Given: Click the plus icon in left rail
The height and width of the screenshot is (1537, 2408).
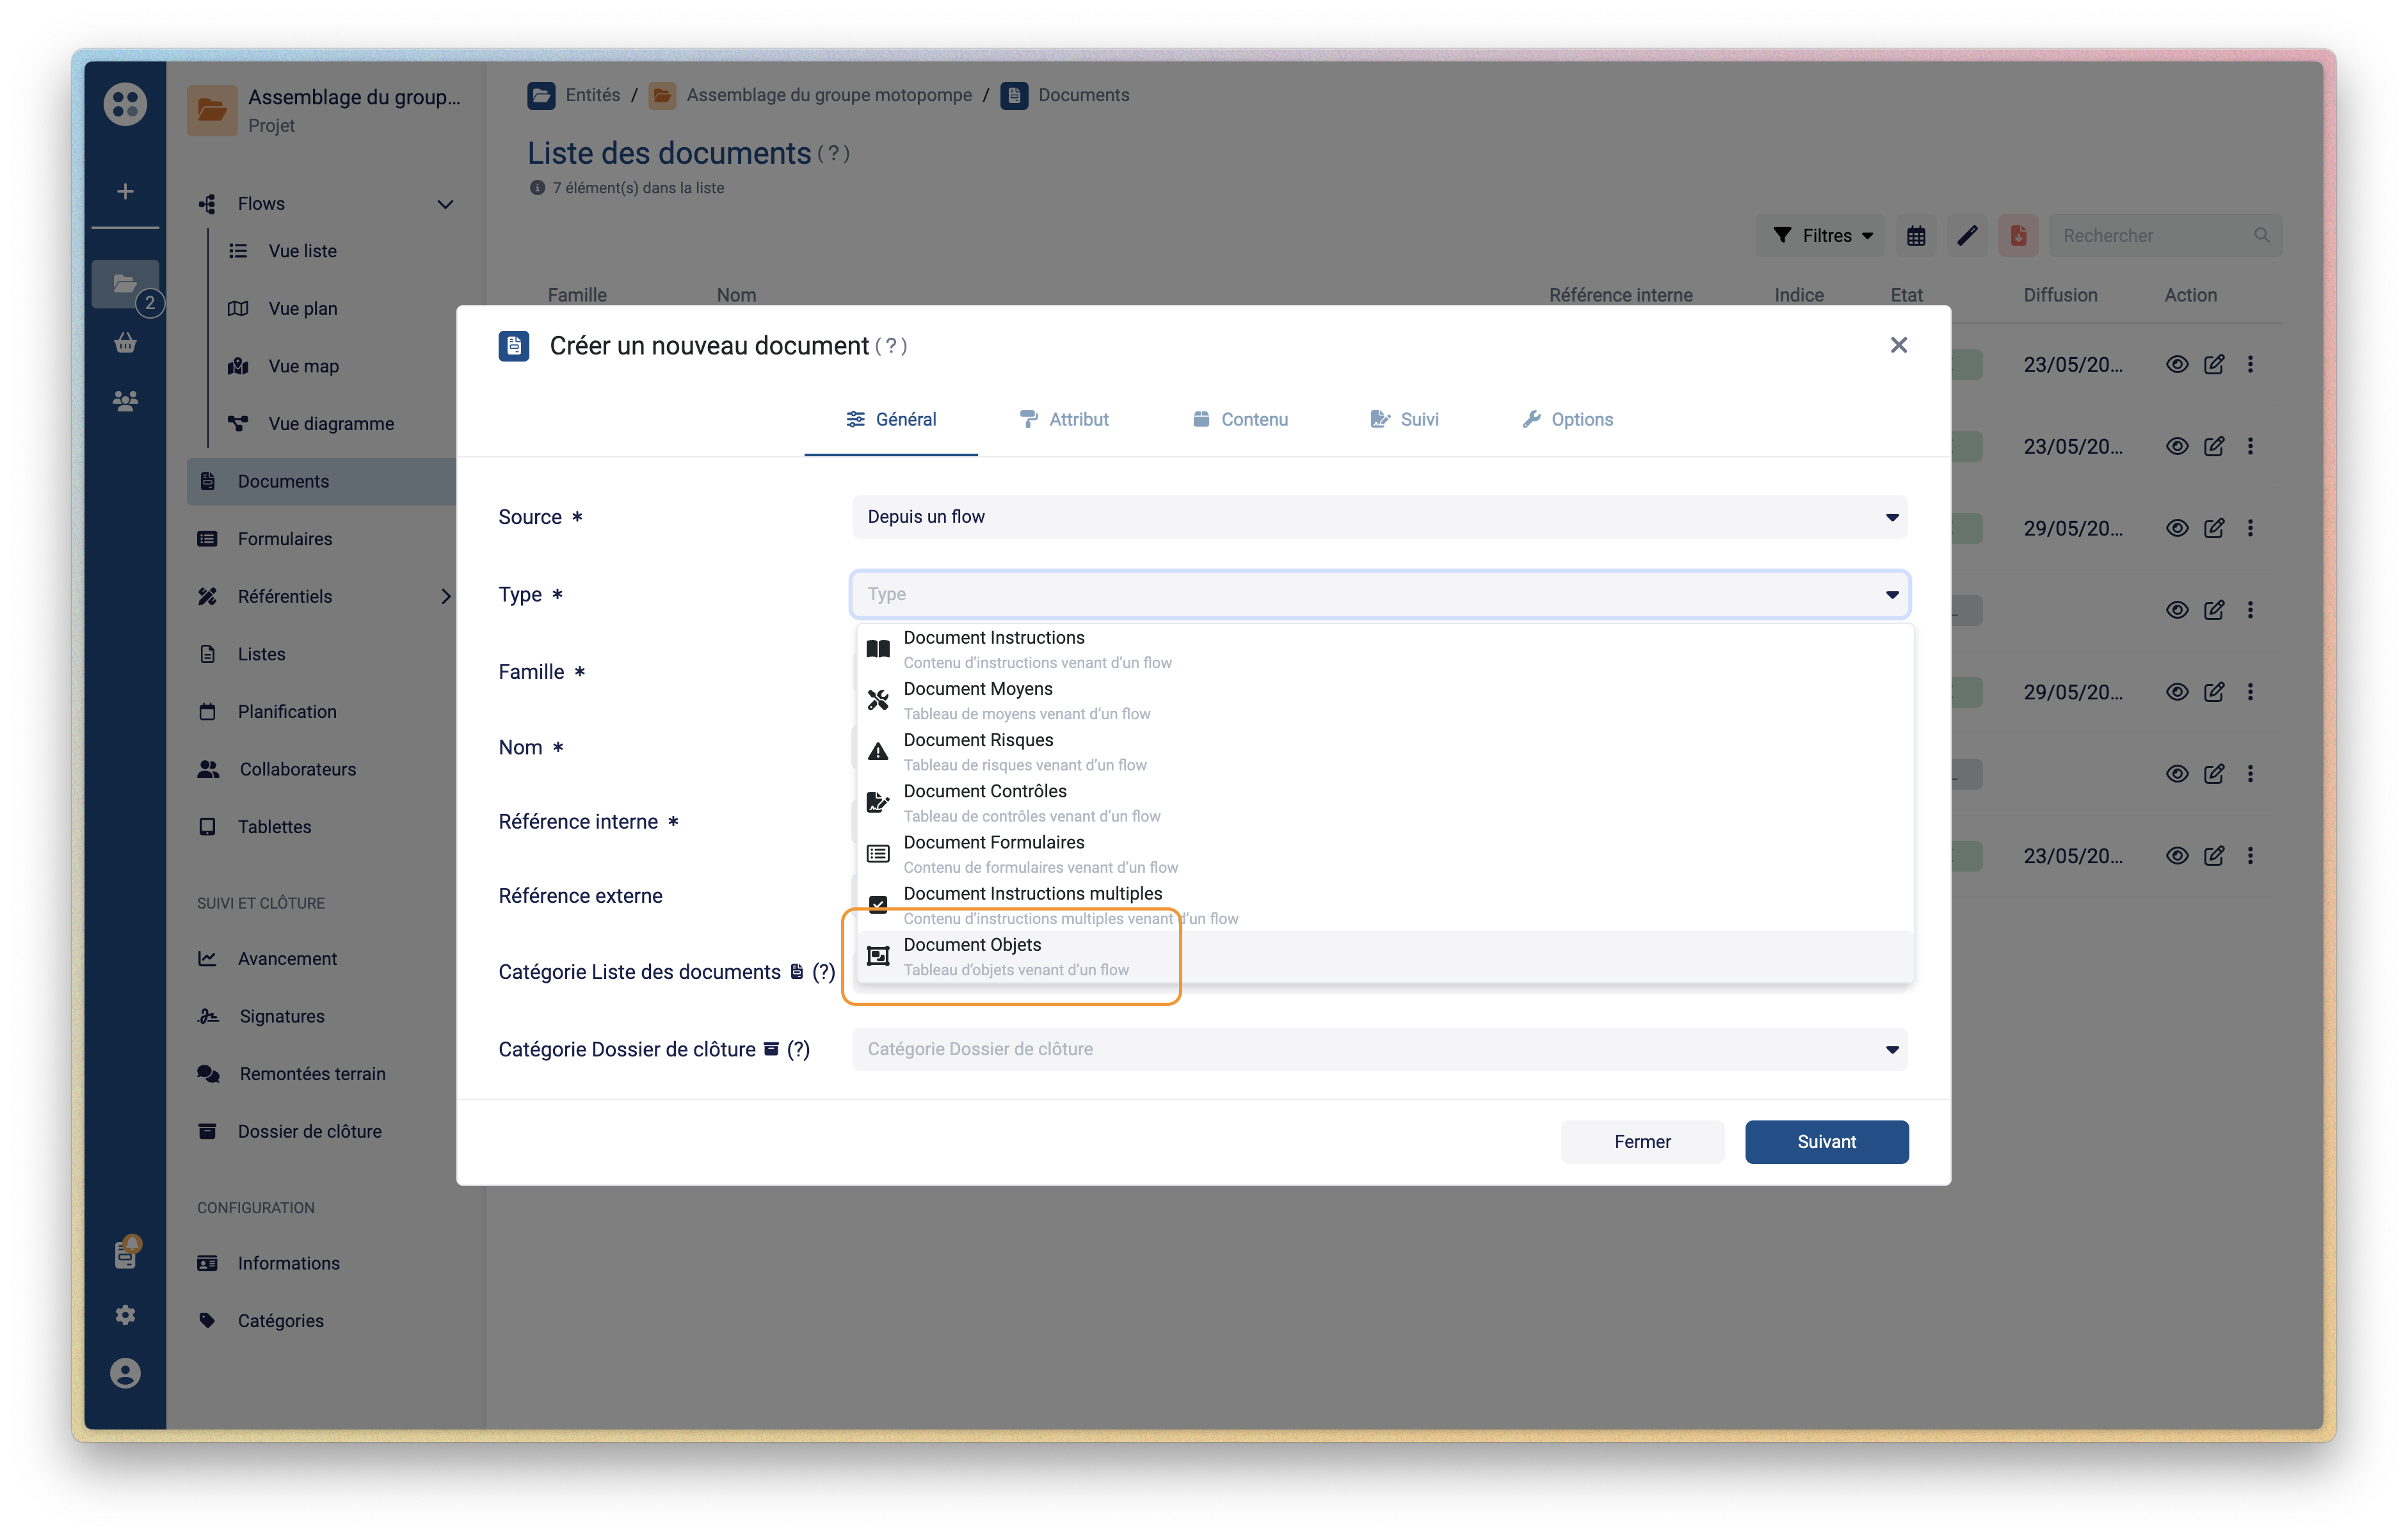Looking at the screenshot, I should pyautogui.click(x=125, y=191).
